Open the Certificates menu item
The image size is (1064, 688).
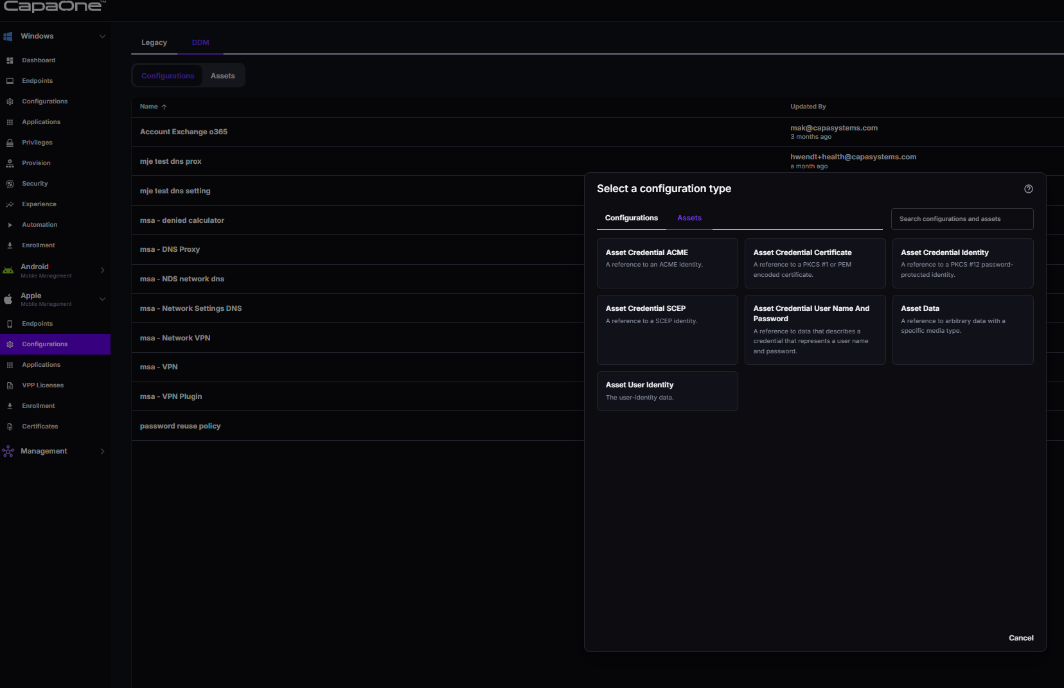[x=55, y=427]
